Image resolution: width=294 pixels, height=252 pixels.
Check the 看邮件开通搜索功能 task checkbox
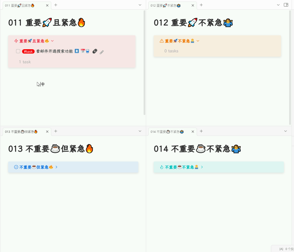pos(18,51)
